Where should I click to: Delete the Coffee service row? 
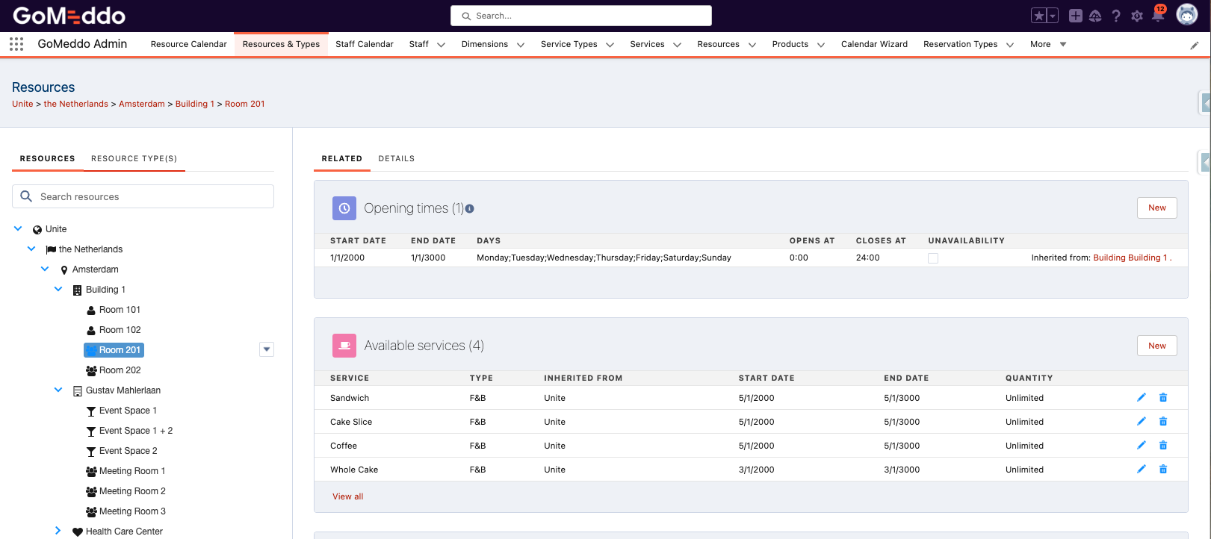click(x=1162, y=446)
